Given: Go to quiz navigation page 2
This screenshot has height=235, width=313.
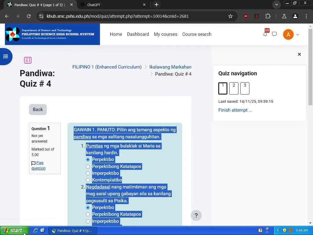Looking at the screenshot, I should (x=234, y=88).
